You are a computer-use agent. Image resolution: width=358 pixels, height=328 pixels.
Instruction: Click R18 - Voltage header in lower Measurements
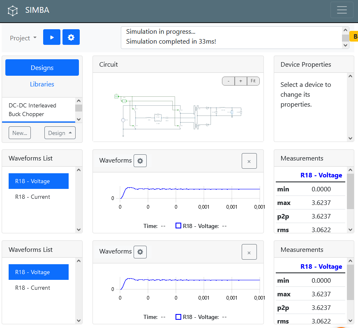click(321, 267)
